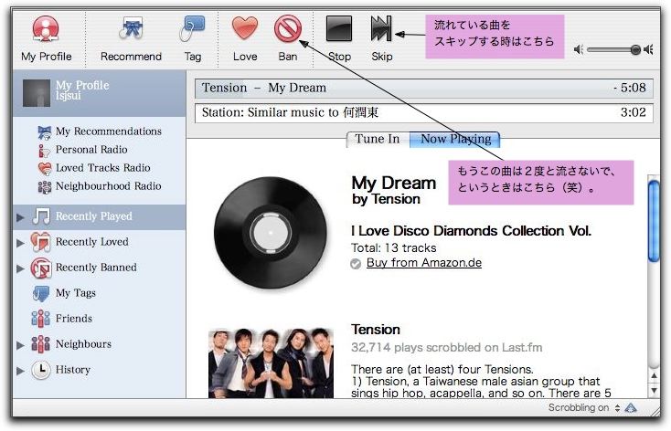The image size is (671, 431).
Task: Click the Station info bar
Action: tap(423, 113)
